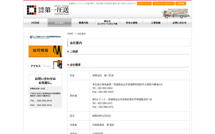Click the Fax 022-288-1472 line

click(x=103, y=107)
